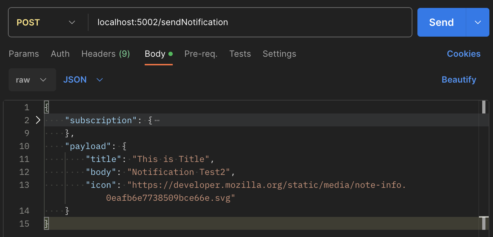Screen dimensions: 493x237
Task: Click Beautify to format the JSON
Action: [x=459, y=80]
